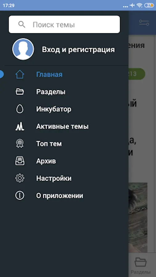Image resolution: width=156 pixels, height=277 pixels.
Task: Tap the egg icon for Инкубатор
Action: coord(20,109)
